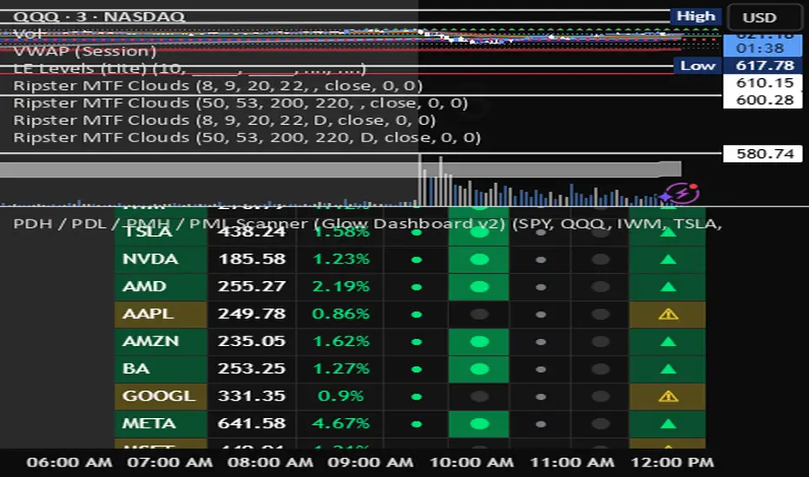Click BA change 1.27%
Screen dimensions: 809x477
[341, 369]
